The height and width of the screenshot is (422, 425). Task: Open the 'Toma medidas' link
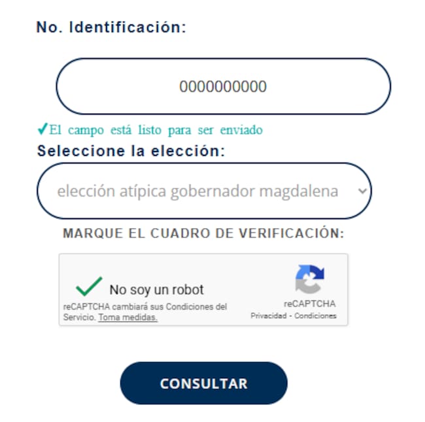pyautogui.click(x=127, y=317)
